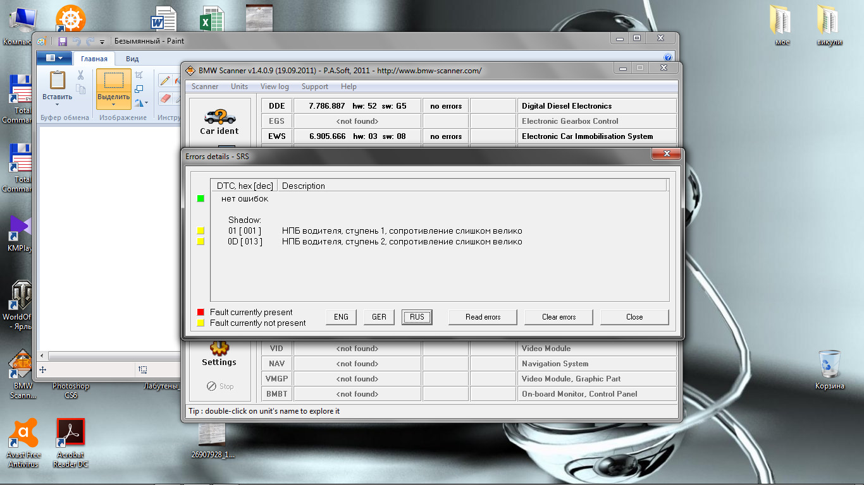
Task: Switch to the Вид tab in Paint
Action: coord(132,58)
